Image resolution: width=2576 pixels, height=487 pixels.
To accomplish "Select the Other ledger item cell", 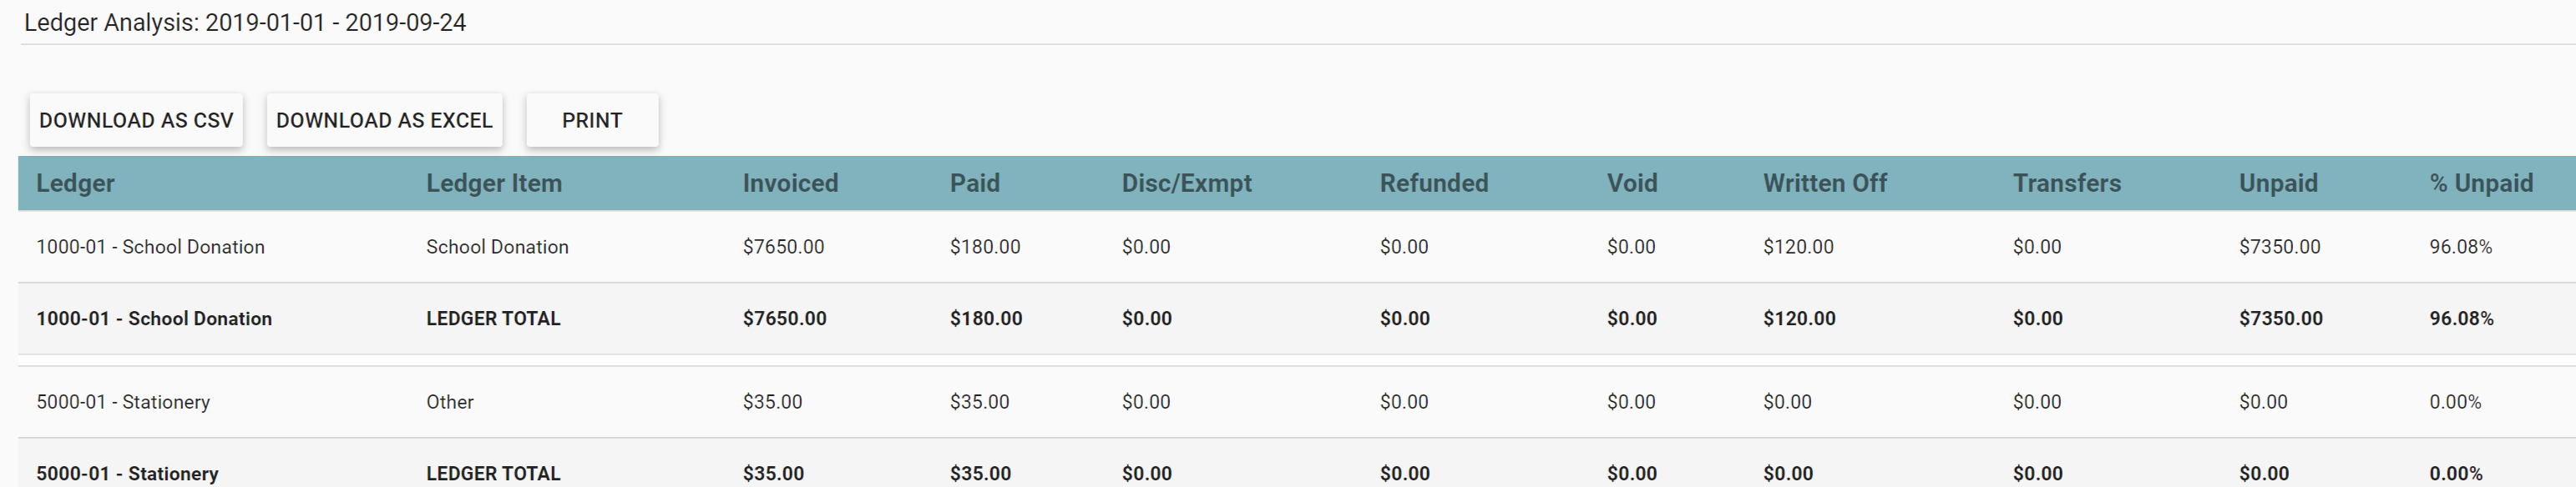I will click(x=450, y=402).
